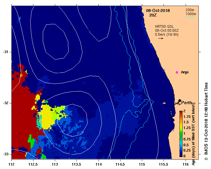Click the '08-Oct 00:00Z' label
Viewport: 211px width, 169px height.
coord(167,31)
